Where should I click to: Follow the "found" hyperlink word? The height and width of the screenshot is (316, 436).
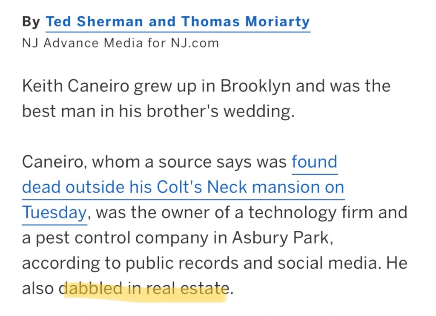point(314,162)
